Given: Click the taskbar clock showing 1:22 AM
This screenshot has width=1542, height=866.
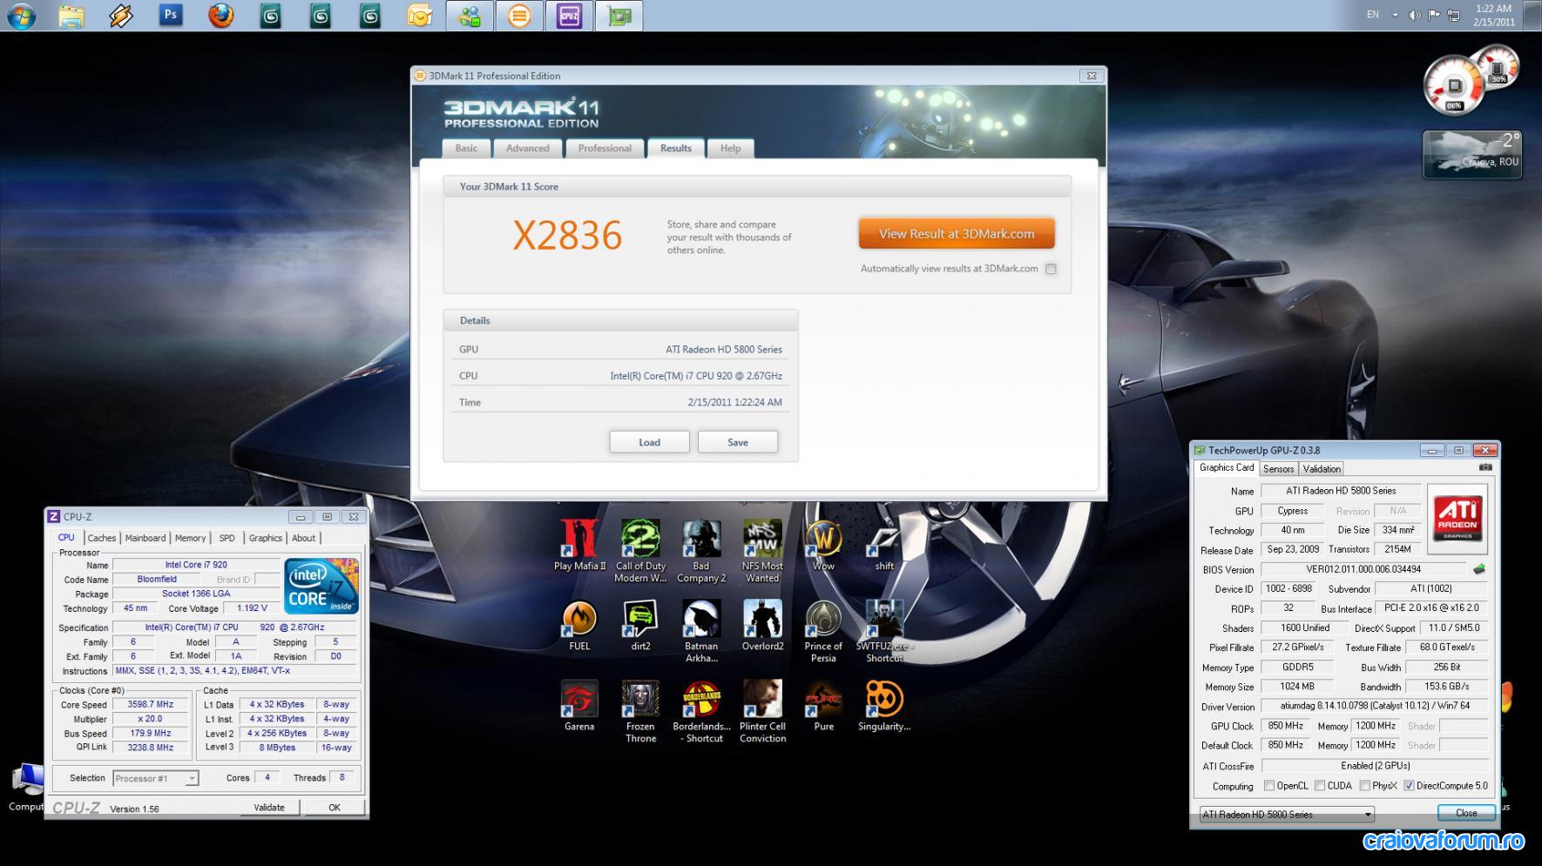Looking at the screenshot, I should pos(1493,15).
